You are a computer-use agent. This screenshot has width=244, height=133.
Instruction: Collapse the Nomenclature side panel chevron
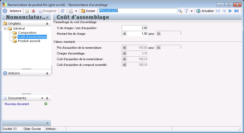point(47,17)
